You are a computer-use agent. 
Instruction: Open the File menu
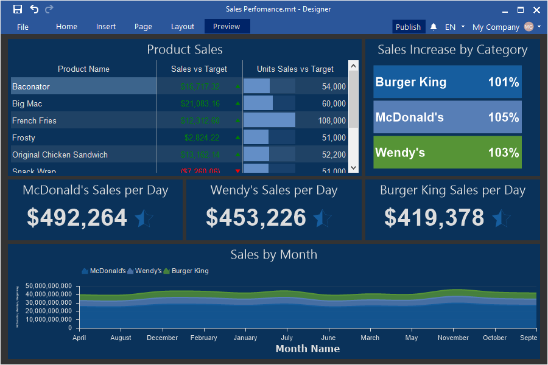pos(23,27)
